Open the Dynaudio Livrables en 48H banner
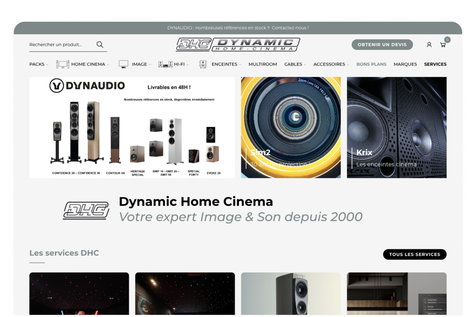Screen dimensions: 476x317 132,127
